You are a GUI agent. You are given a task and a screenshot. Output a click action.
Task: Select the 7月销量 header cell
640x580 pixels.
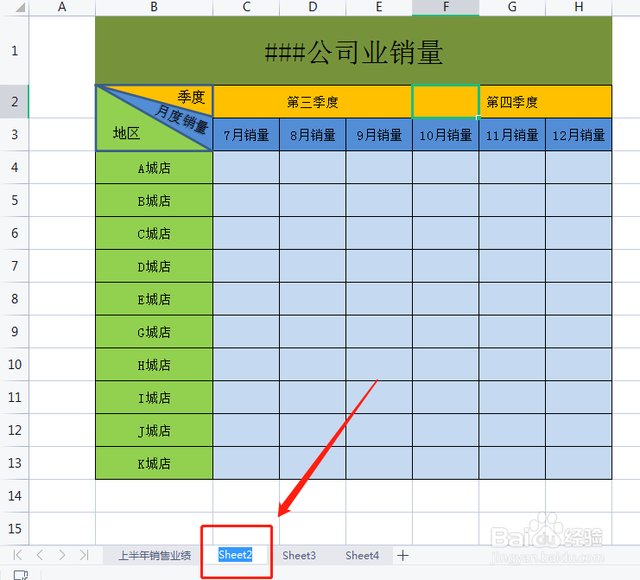246,135
